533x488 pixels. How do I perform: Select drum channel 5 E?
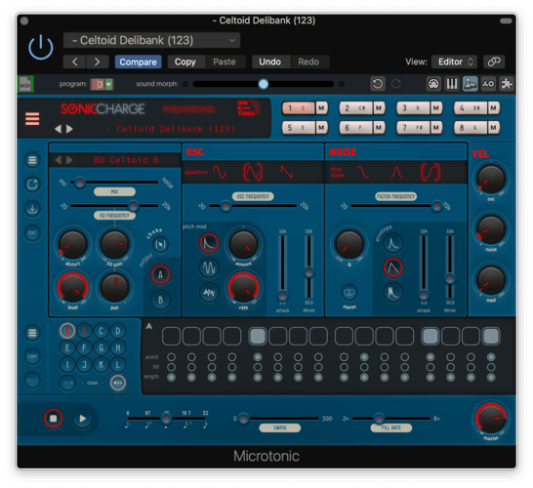[299, 128]
